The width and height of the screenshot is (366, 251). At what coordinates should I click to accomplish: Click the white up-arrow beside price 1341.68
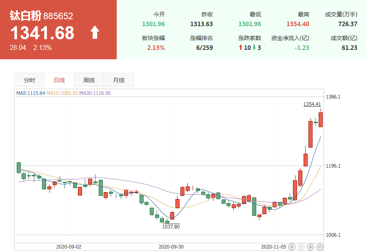(95, 32)
